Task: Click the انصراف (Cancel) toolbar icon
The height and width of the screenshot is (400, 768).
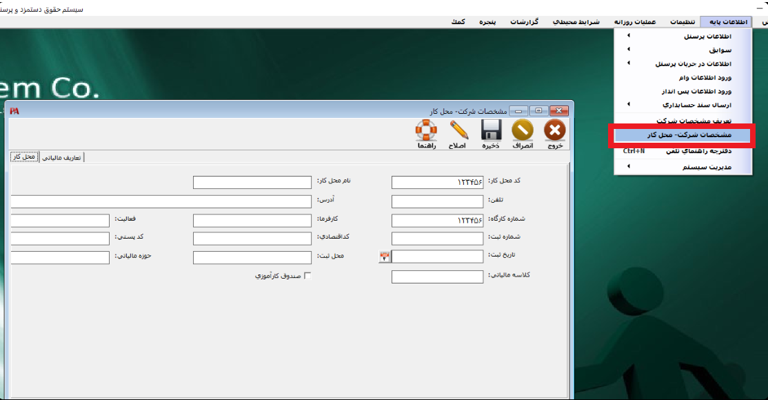Action: tap(523, 131)
